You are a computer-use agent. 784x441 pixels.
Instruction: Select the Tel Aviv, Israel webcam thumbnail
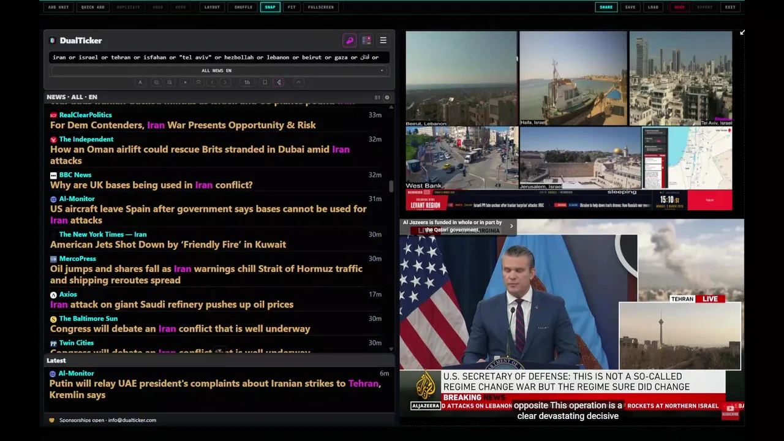pyautogui.click(x=680, y=79)
